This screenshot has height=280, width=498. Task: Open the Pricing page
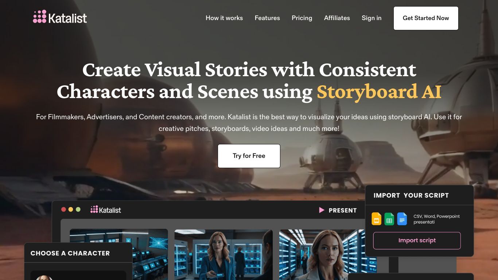(x=302, y=18)
